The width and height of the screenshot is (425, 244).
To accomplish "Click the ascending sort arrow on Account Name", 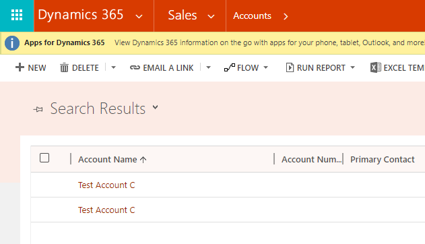I will click(143, 160).
